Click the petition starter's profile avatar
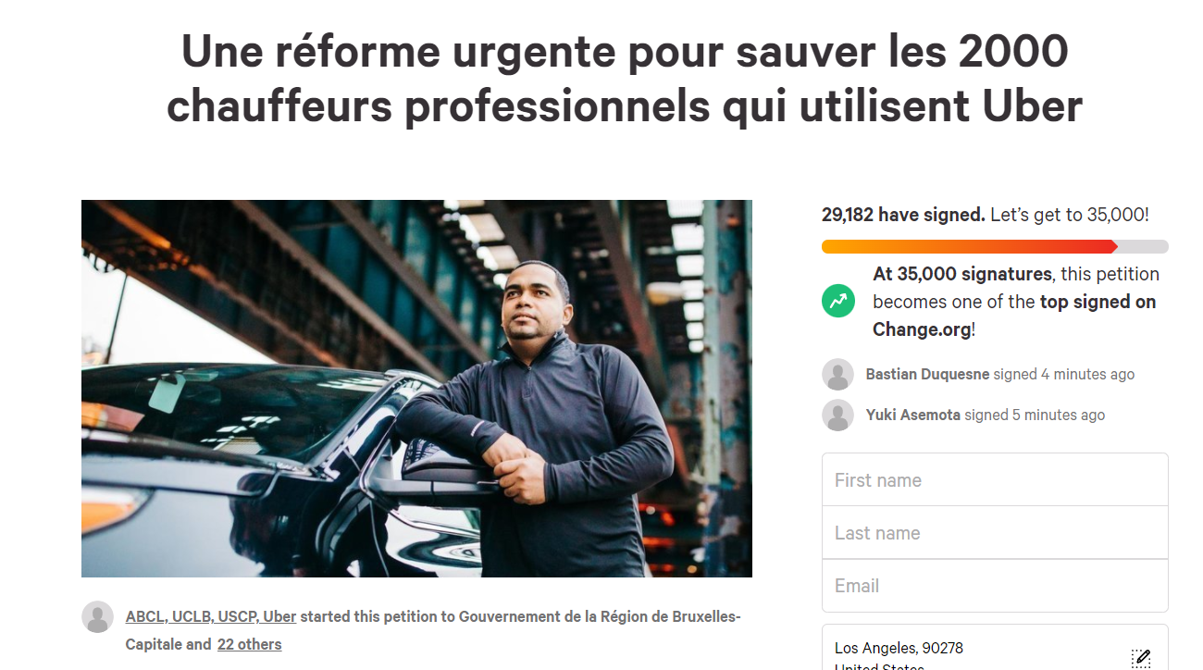 (97, 617)
